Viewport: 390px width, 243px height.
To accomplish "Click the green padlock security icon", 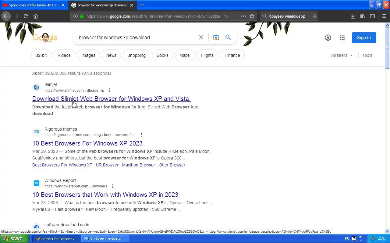I will coord(82,16).
